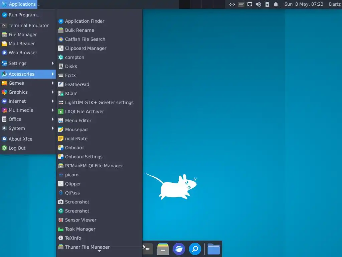This screenshot has height=257, width=342.
Task: Click the keyboard input tray icon
Action: point(241,4)
